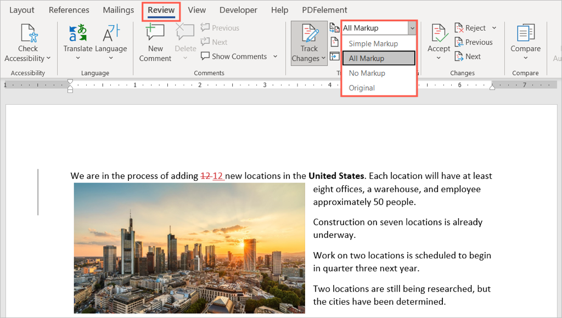
Task: Open the Reject dropdown arrow
Action: tap(494, 28)
